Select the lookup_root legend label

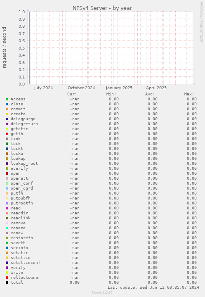tap(24, 164)
